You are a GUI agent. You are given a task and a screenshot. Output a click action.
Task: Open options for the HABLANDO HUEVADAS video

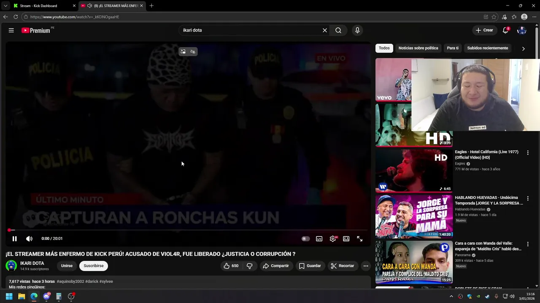pyautogui.click(x=528, y=198)
